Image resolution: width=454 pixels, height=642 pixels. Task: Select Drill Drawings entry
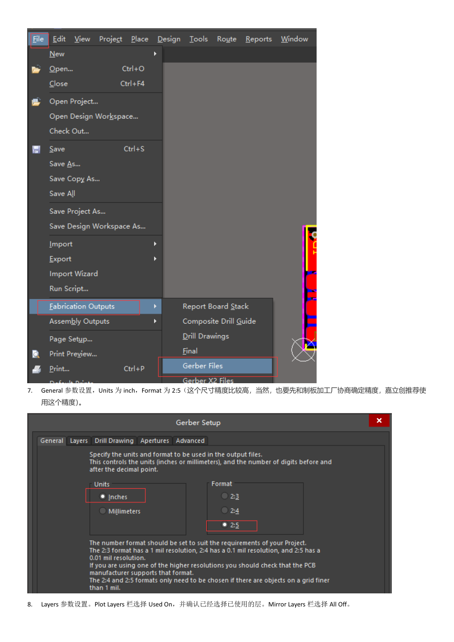pyautogui.click(x=218, y=336)
